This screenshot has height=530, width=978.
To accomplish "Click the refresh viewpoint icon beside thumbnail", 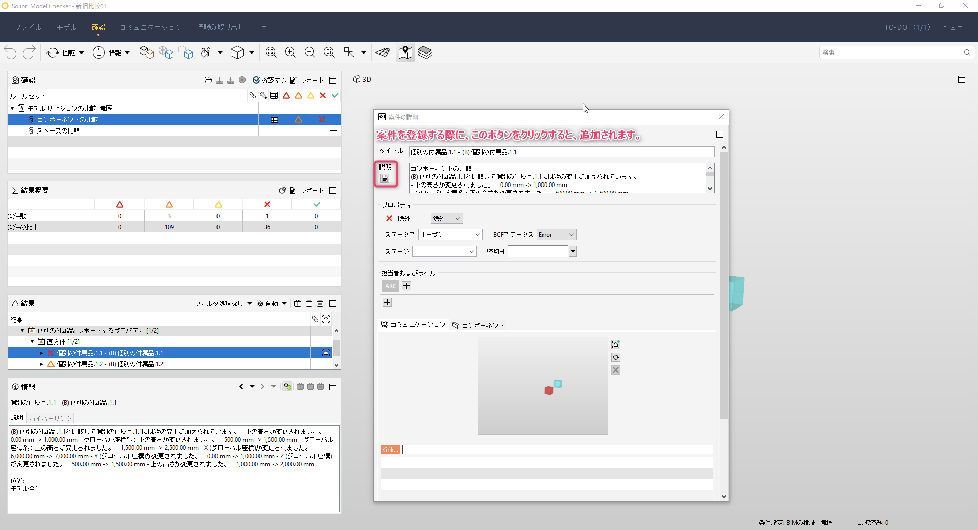I will [x=616, y=357].
